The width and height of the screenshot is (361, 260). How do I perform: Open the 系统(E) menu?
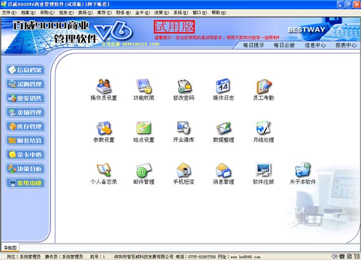click(x=181, y=13)
